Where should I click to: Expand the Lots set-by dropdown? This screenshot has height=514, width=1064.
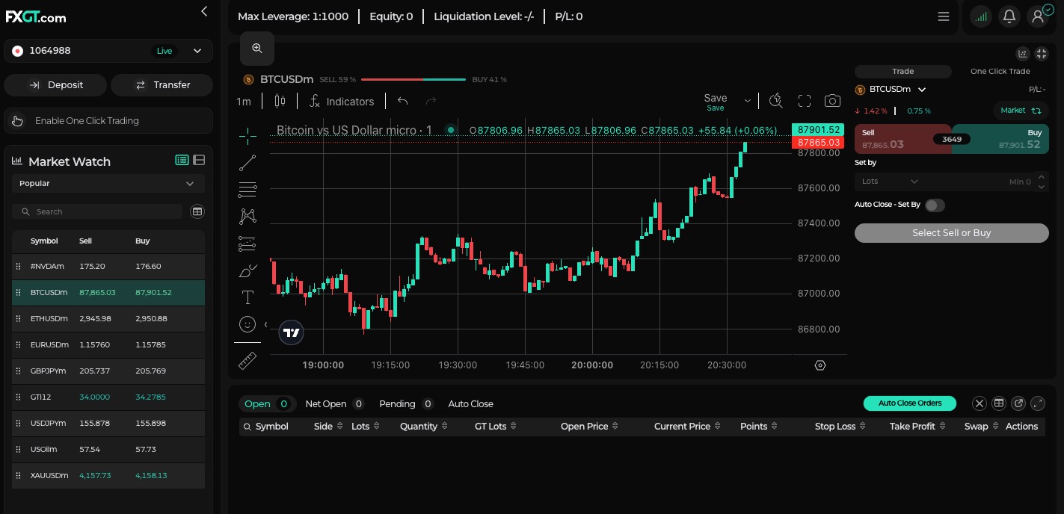coord(890,182)
